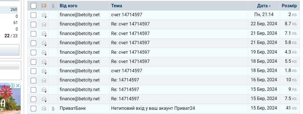Click envelope icon of the 22 Бер message
This screenshot has width=303, height=114.
44,24
